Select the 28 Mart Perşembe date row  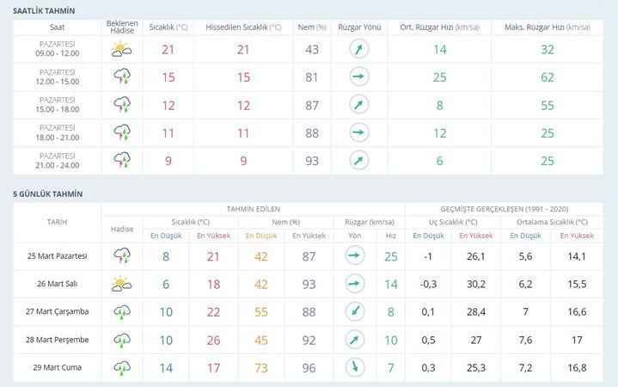coord(309,340)
